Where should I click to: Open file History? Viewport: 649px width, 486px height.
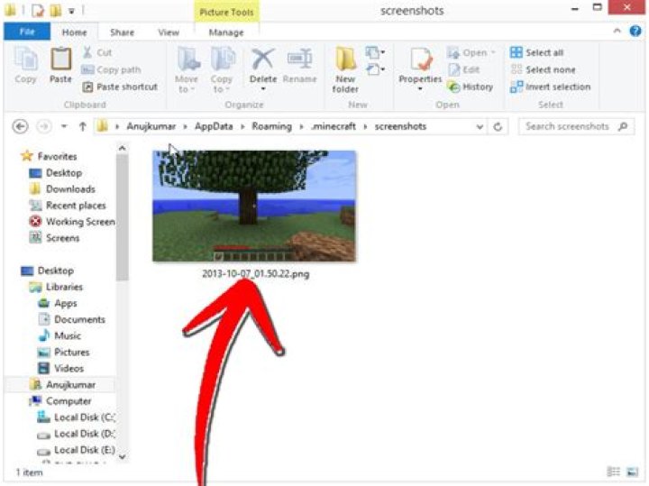(471, 87)
